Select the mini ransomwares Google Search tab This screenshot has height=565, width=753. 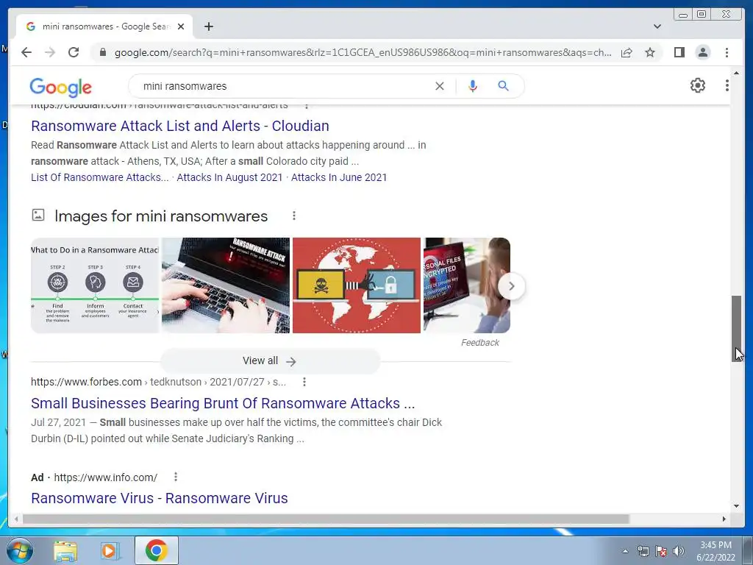click(104, 26)
